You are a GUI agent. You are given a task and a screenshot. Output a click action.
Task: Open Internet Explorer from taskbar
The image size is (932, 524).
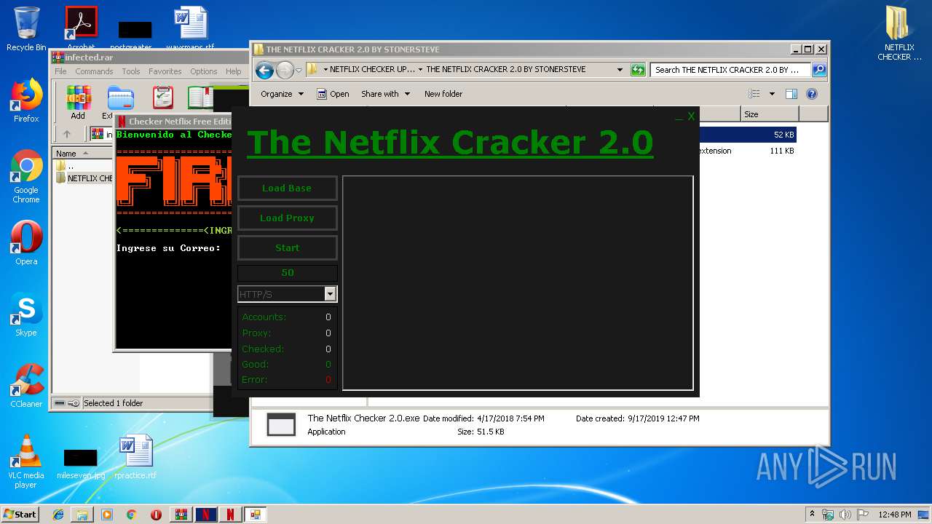(x=58, y=515)
